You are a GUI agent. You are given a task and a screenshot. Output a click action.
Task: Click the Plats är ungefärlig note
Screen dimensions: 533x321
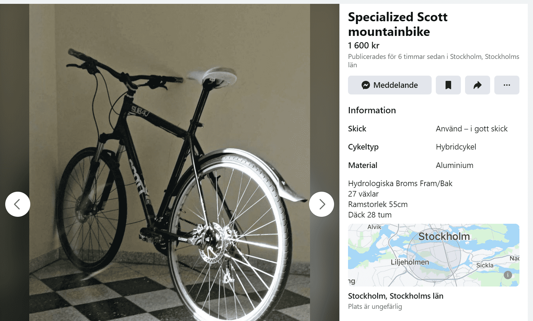pyautogui.click(x=375, y=306)
